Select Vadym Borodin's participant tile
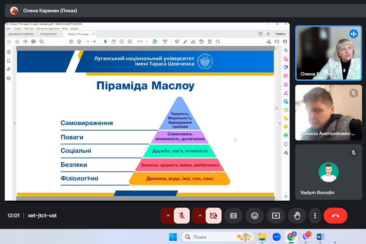Image resolution: width=366 pixels, height=244 pixels. point(328,171)
